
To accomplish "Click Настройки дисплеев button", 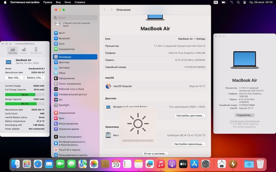I will pyautogui.click(x=190, y=116).
